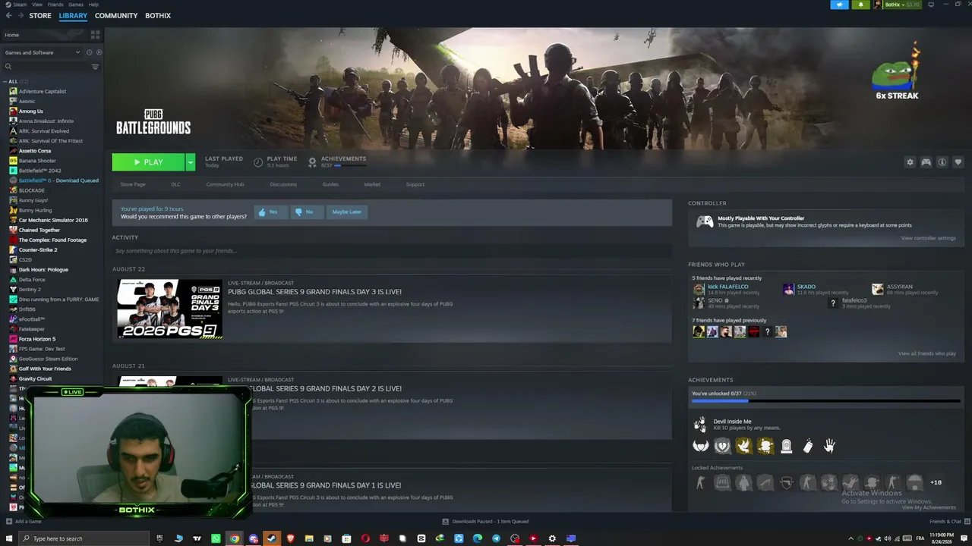
Task: Show PUBG game info icon
Action: (x=942, y=162)
